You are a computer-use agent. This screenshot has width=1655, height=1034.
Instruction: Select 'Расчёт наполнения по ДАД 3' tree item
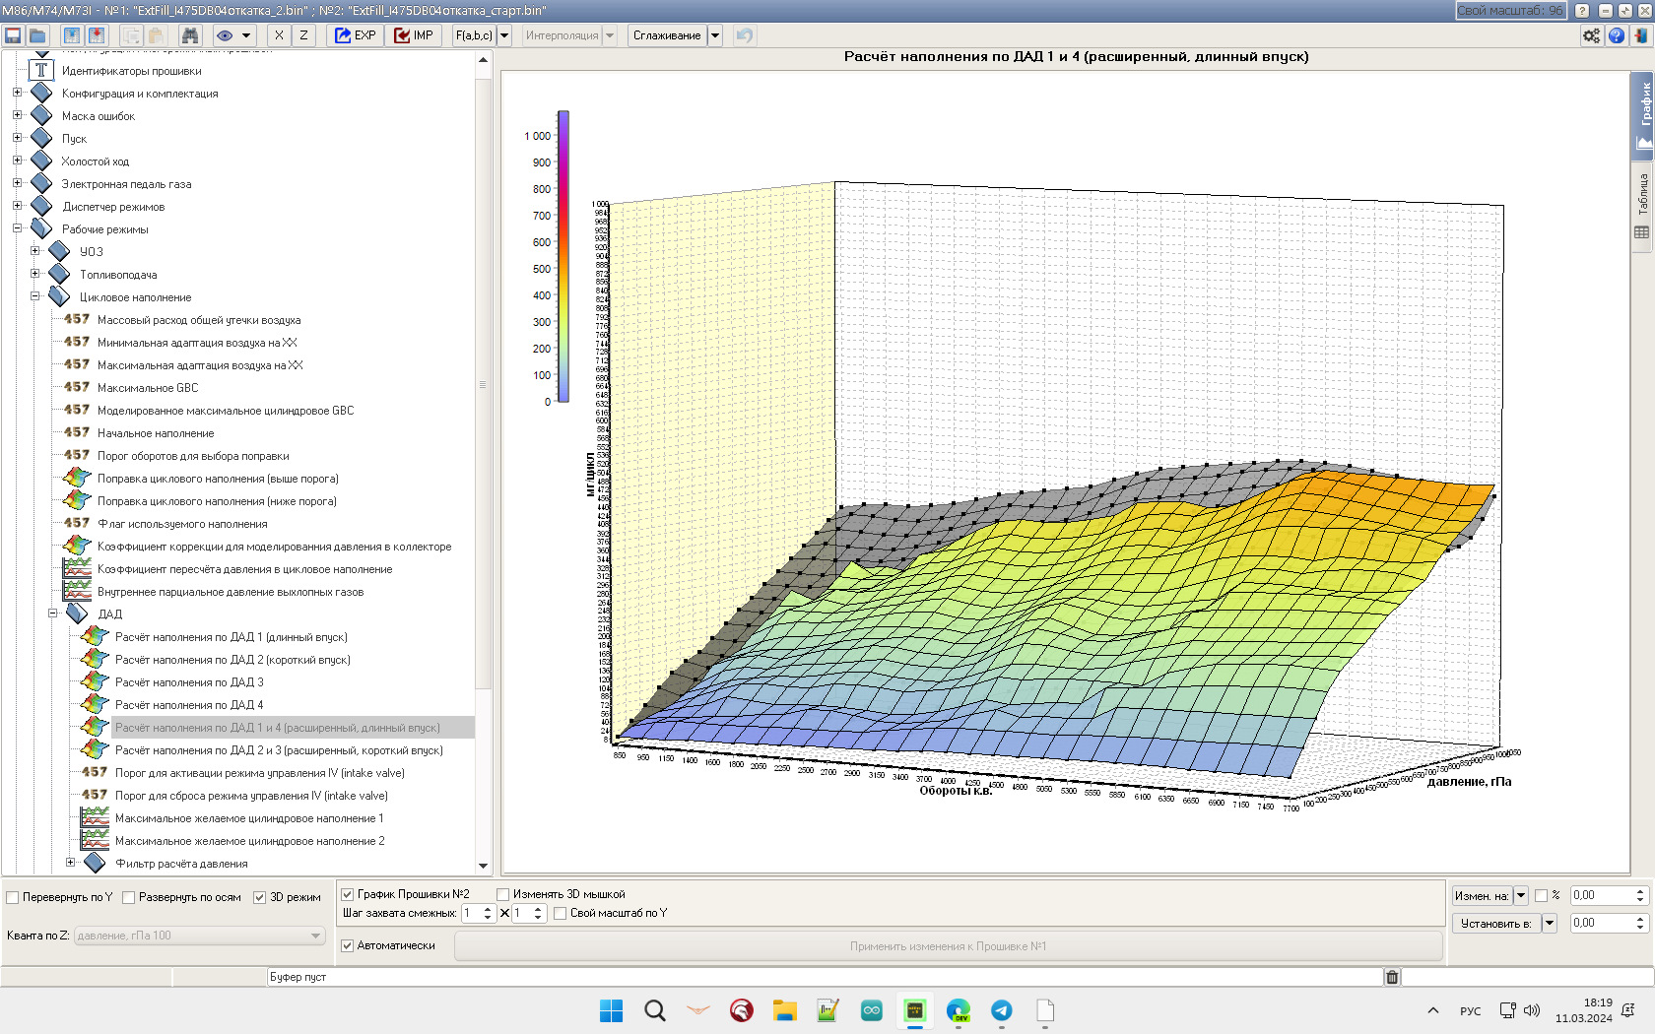coord(188,682)
